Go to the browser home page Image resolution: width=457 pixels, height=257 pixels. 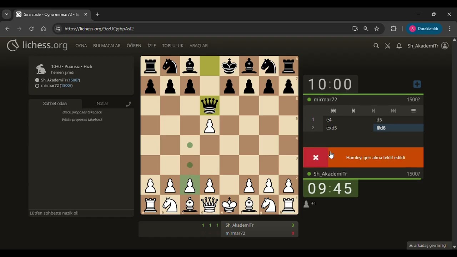click(43, 29)
